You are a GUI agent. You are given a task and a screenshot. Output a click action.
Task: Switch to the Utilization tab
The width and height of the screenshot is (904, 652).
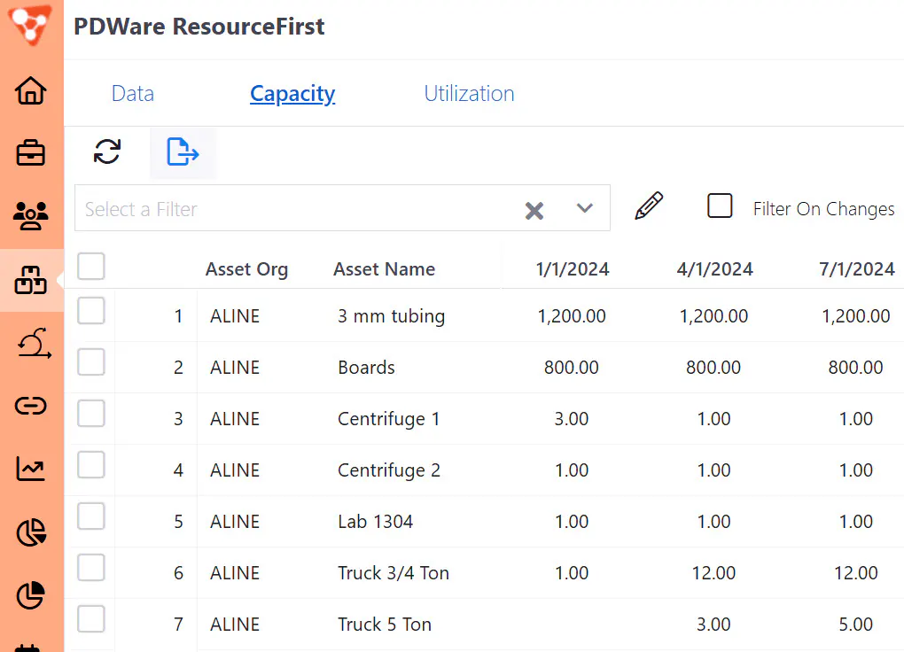coord(470,93)
